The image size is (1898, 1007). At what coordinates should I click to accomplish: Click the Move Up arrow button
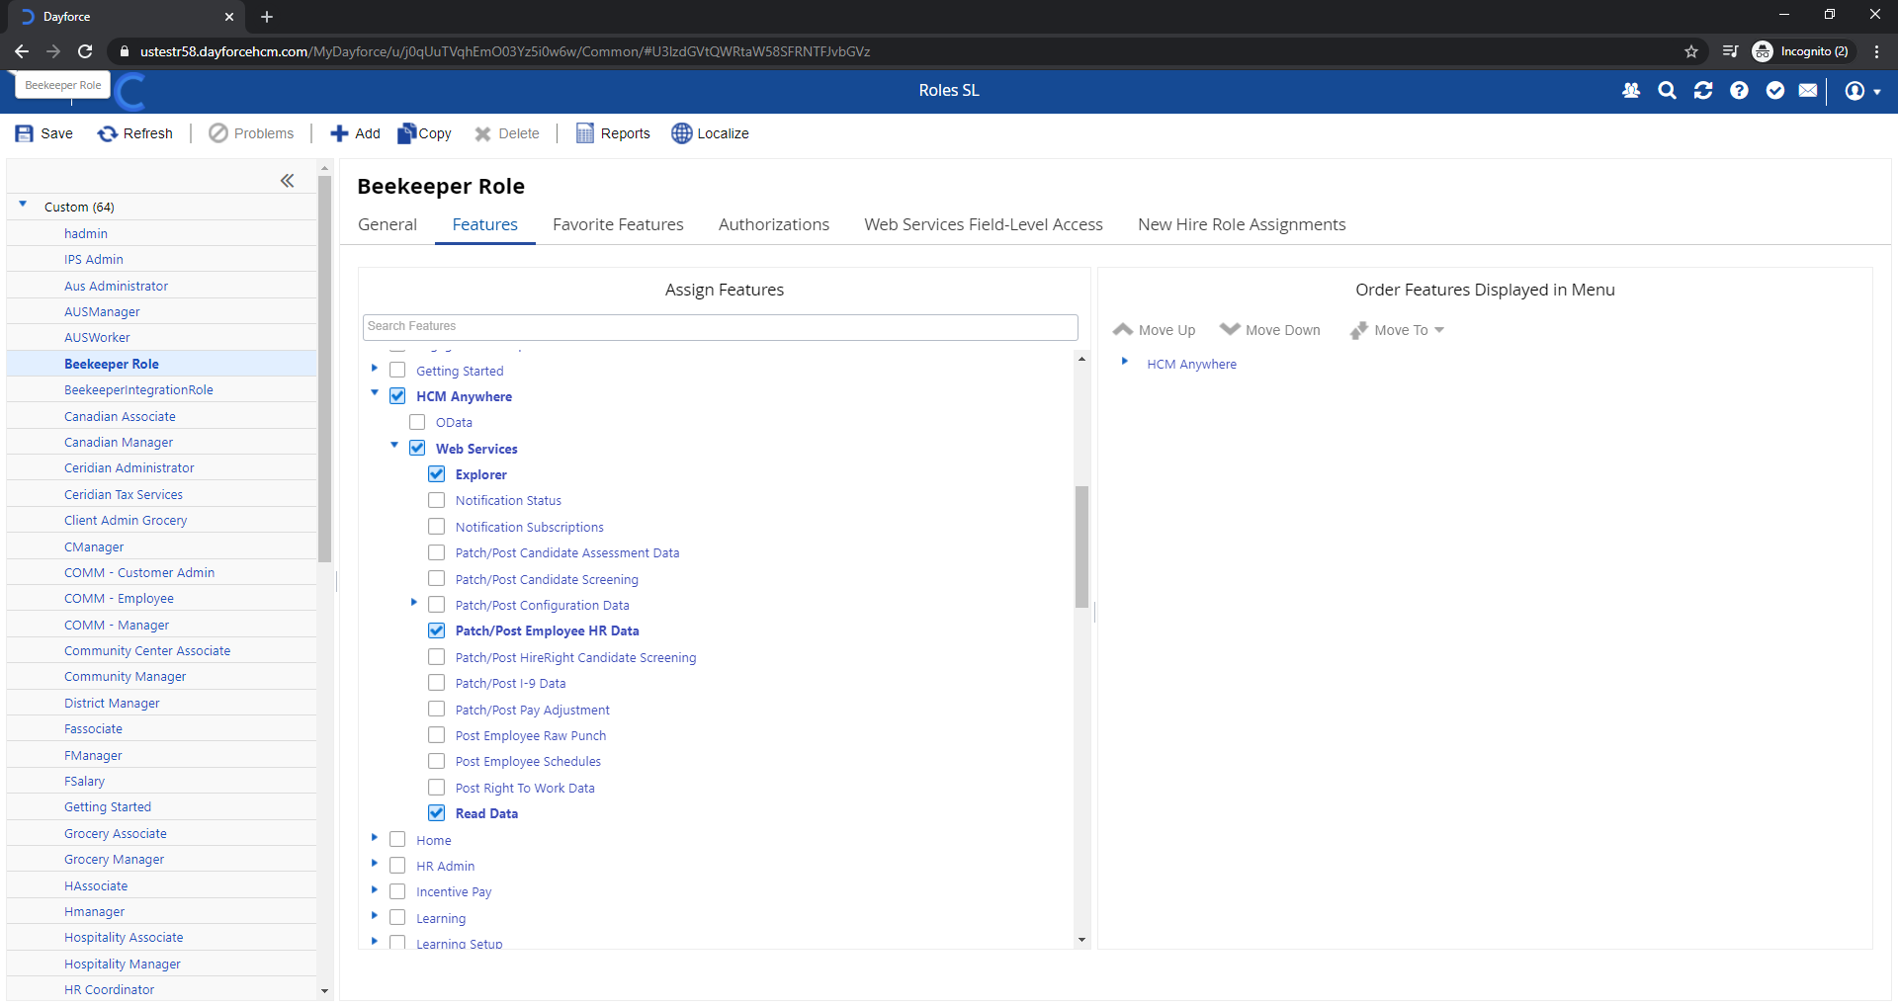click(1154, 330)
